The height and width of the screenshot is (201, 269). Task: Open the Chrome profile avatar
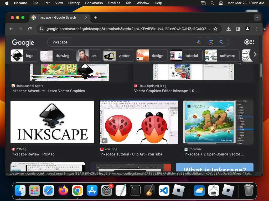(247, 29)
